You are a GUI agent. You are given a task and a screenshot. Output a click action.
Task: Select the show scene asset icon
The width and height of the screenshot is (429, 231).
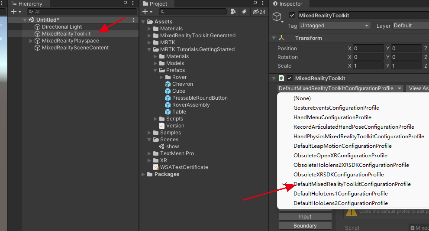[x=162, y=146]
